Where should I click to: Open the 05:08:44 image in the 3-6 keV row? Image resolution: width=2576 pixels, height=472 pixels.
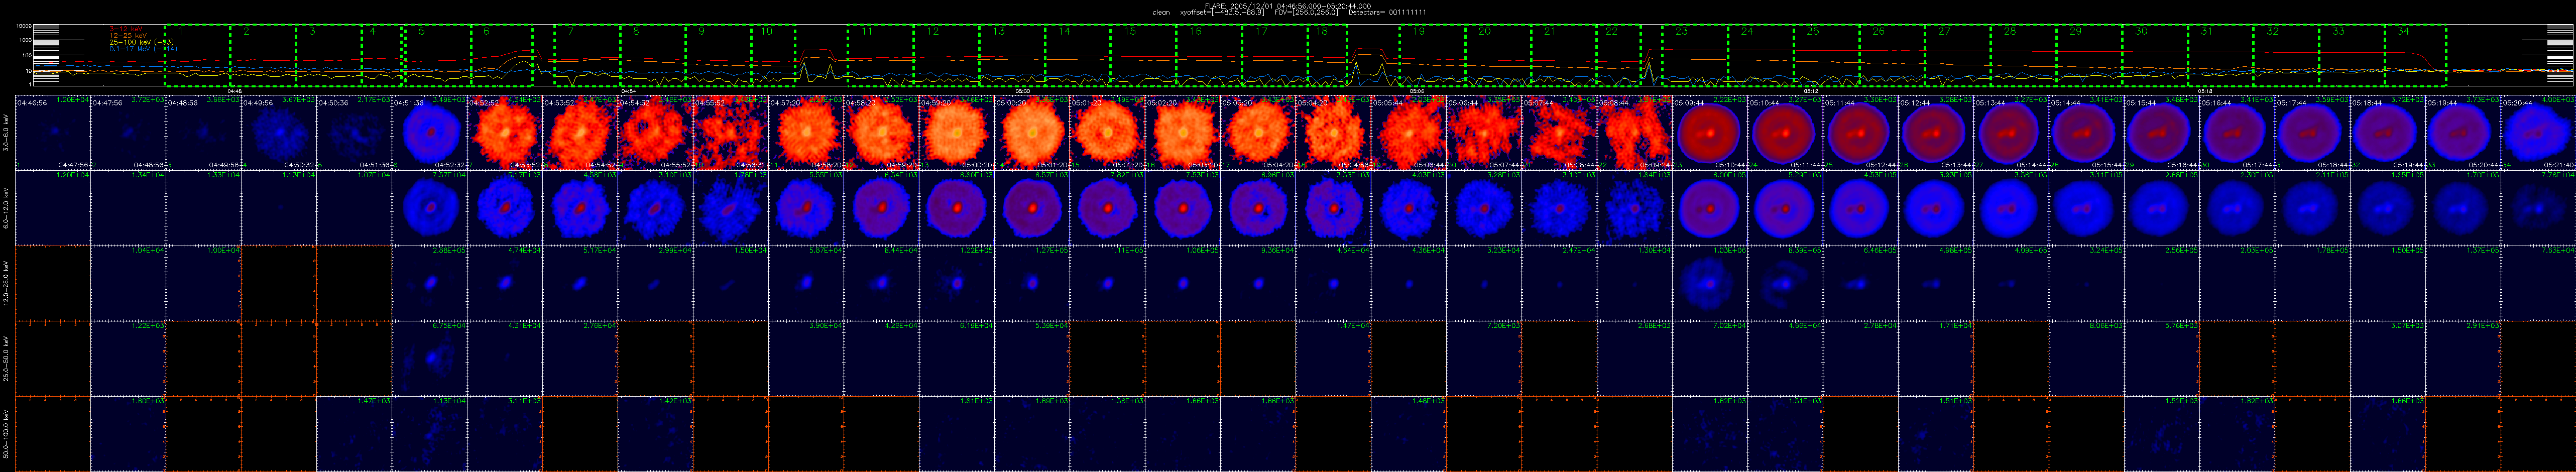point(1635,132)
